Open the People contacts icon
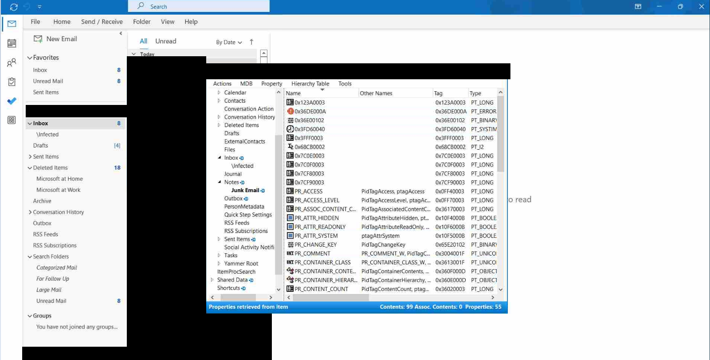The width and height of the screenshot is (710, 360). (x=12, y=62)
